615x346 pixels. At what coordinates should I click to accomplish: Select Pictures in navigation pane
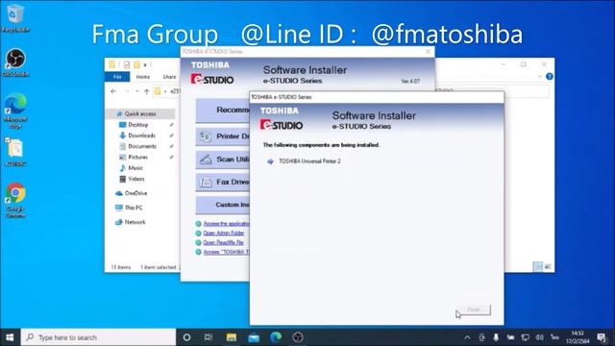tap(138, 157)
